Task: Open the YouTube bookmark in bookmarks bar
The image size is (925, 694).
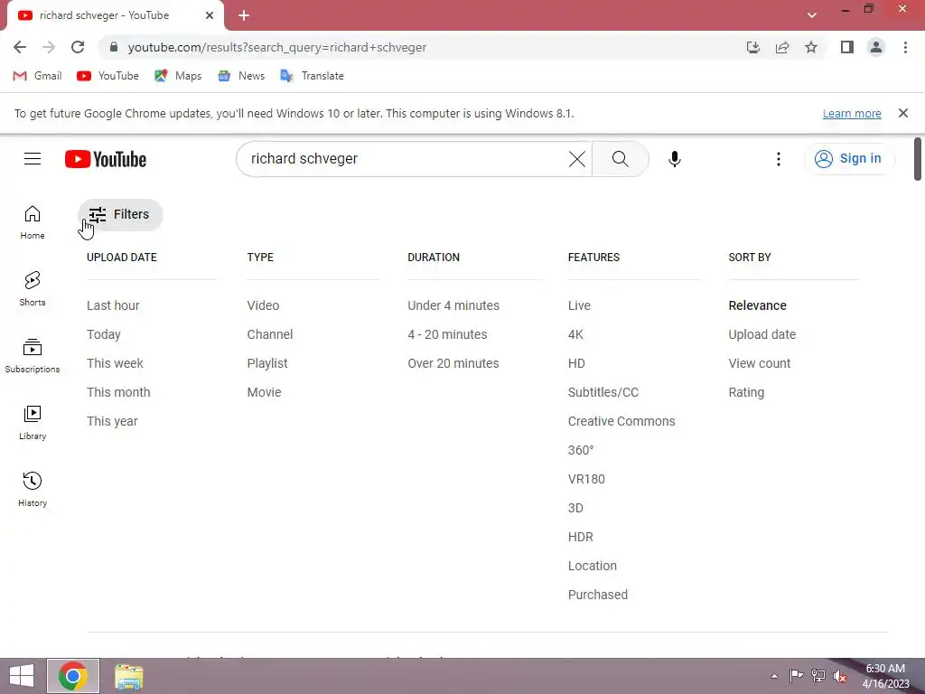Action: point(108,76)
